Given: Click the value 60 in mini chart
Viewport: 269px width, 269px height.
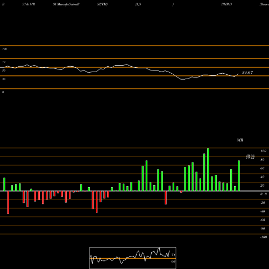Looking at the screenshot, I should click(173, 261).
